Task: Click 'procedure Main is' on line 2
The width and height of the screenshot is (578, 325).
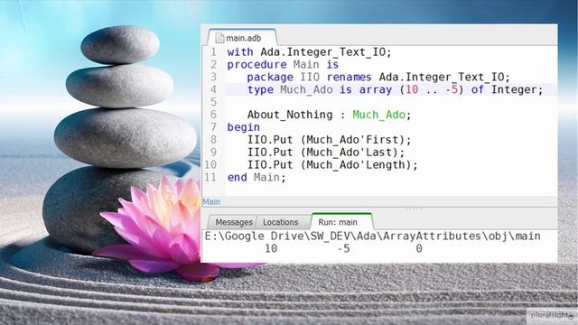Action: tap(283, 64)
